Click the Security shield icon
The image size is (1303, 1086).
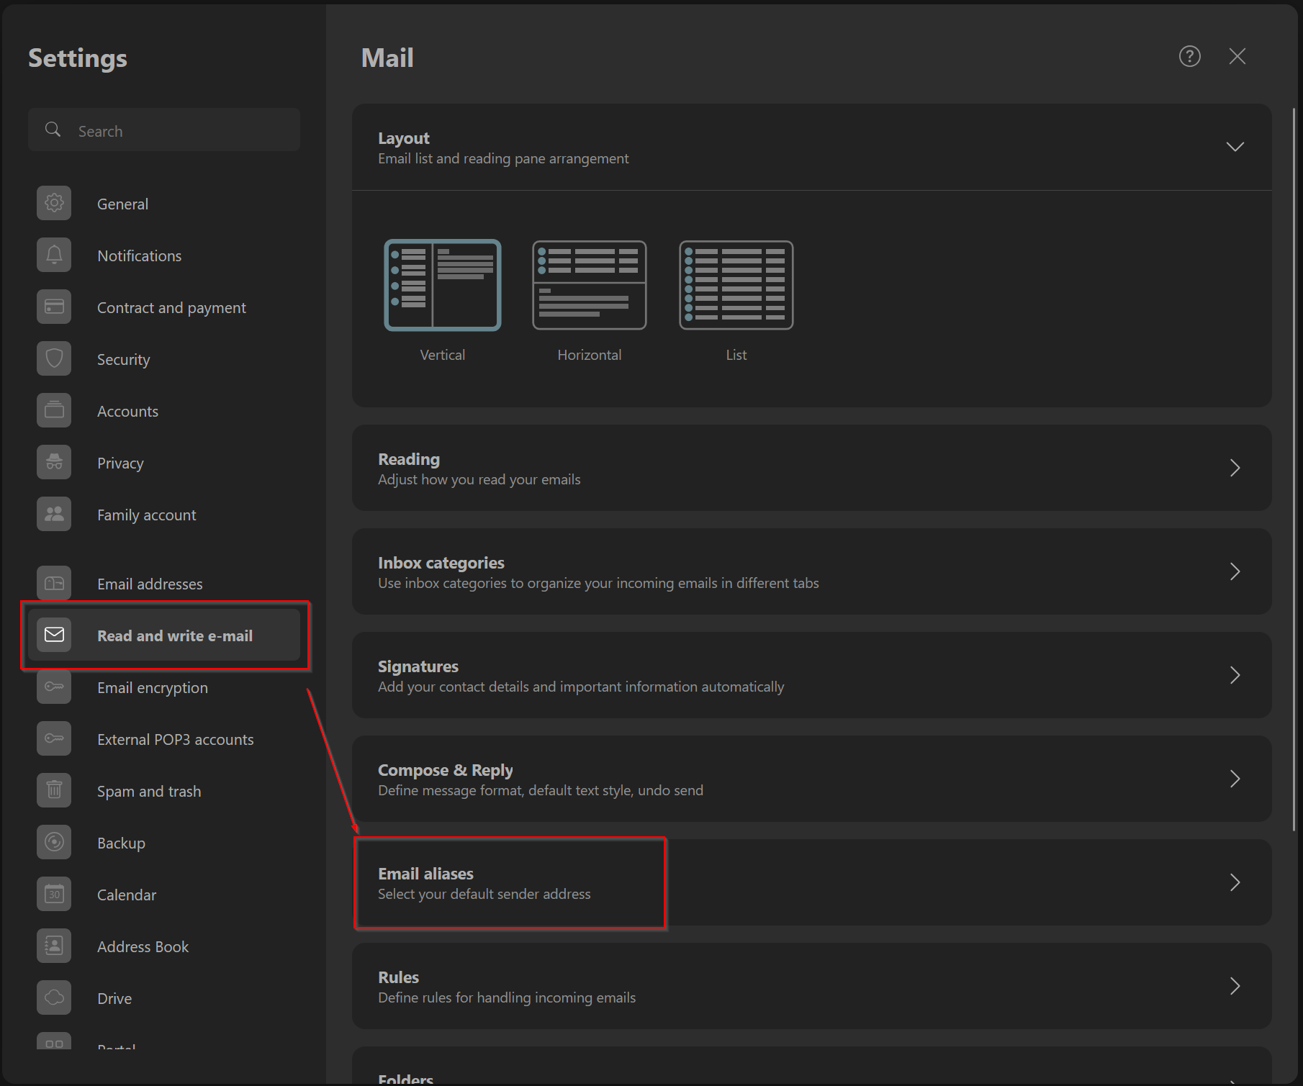[x=54, y=359]
